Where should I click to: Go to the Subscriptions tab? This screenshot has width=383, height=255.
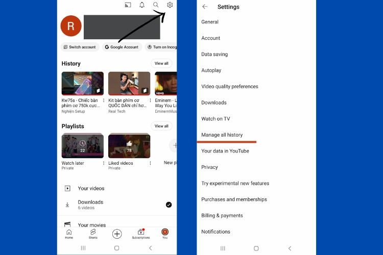(x=141, y=234)
